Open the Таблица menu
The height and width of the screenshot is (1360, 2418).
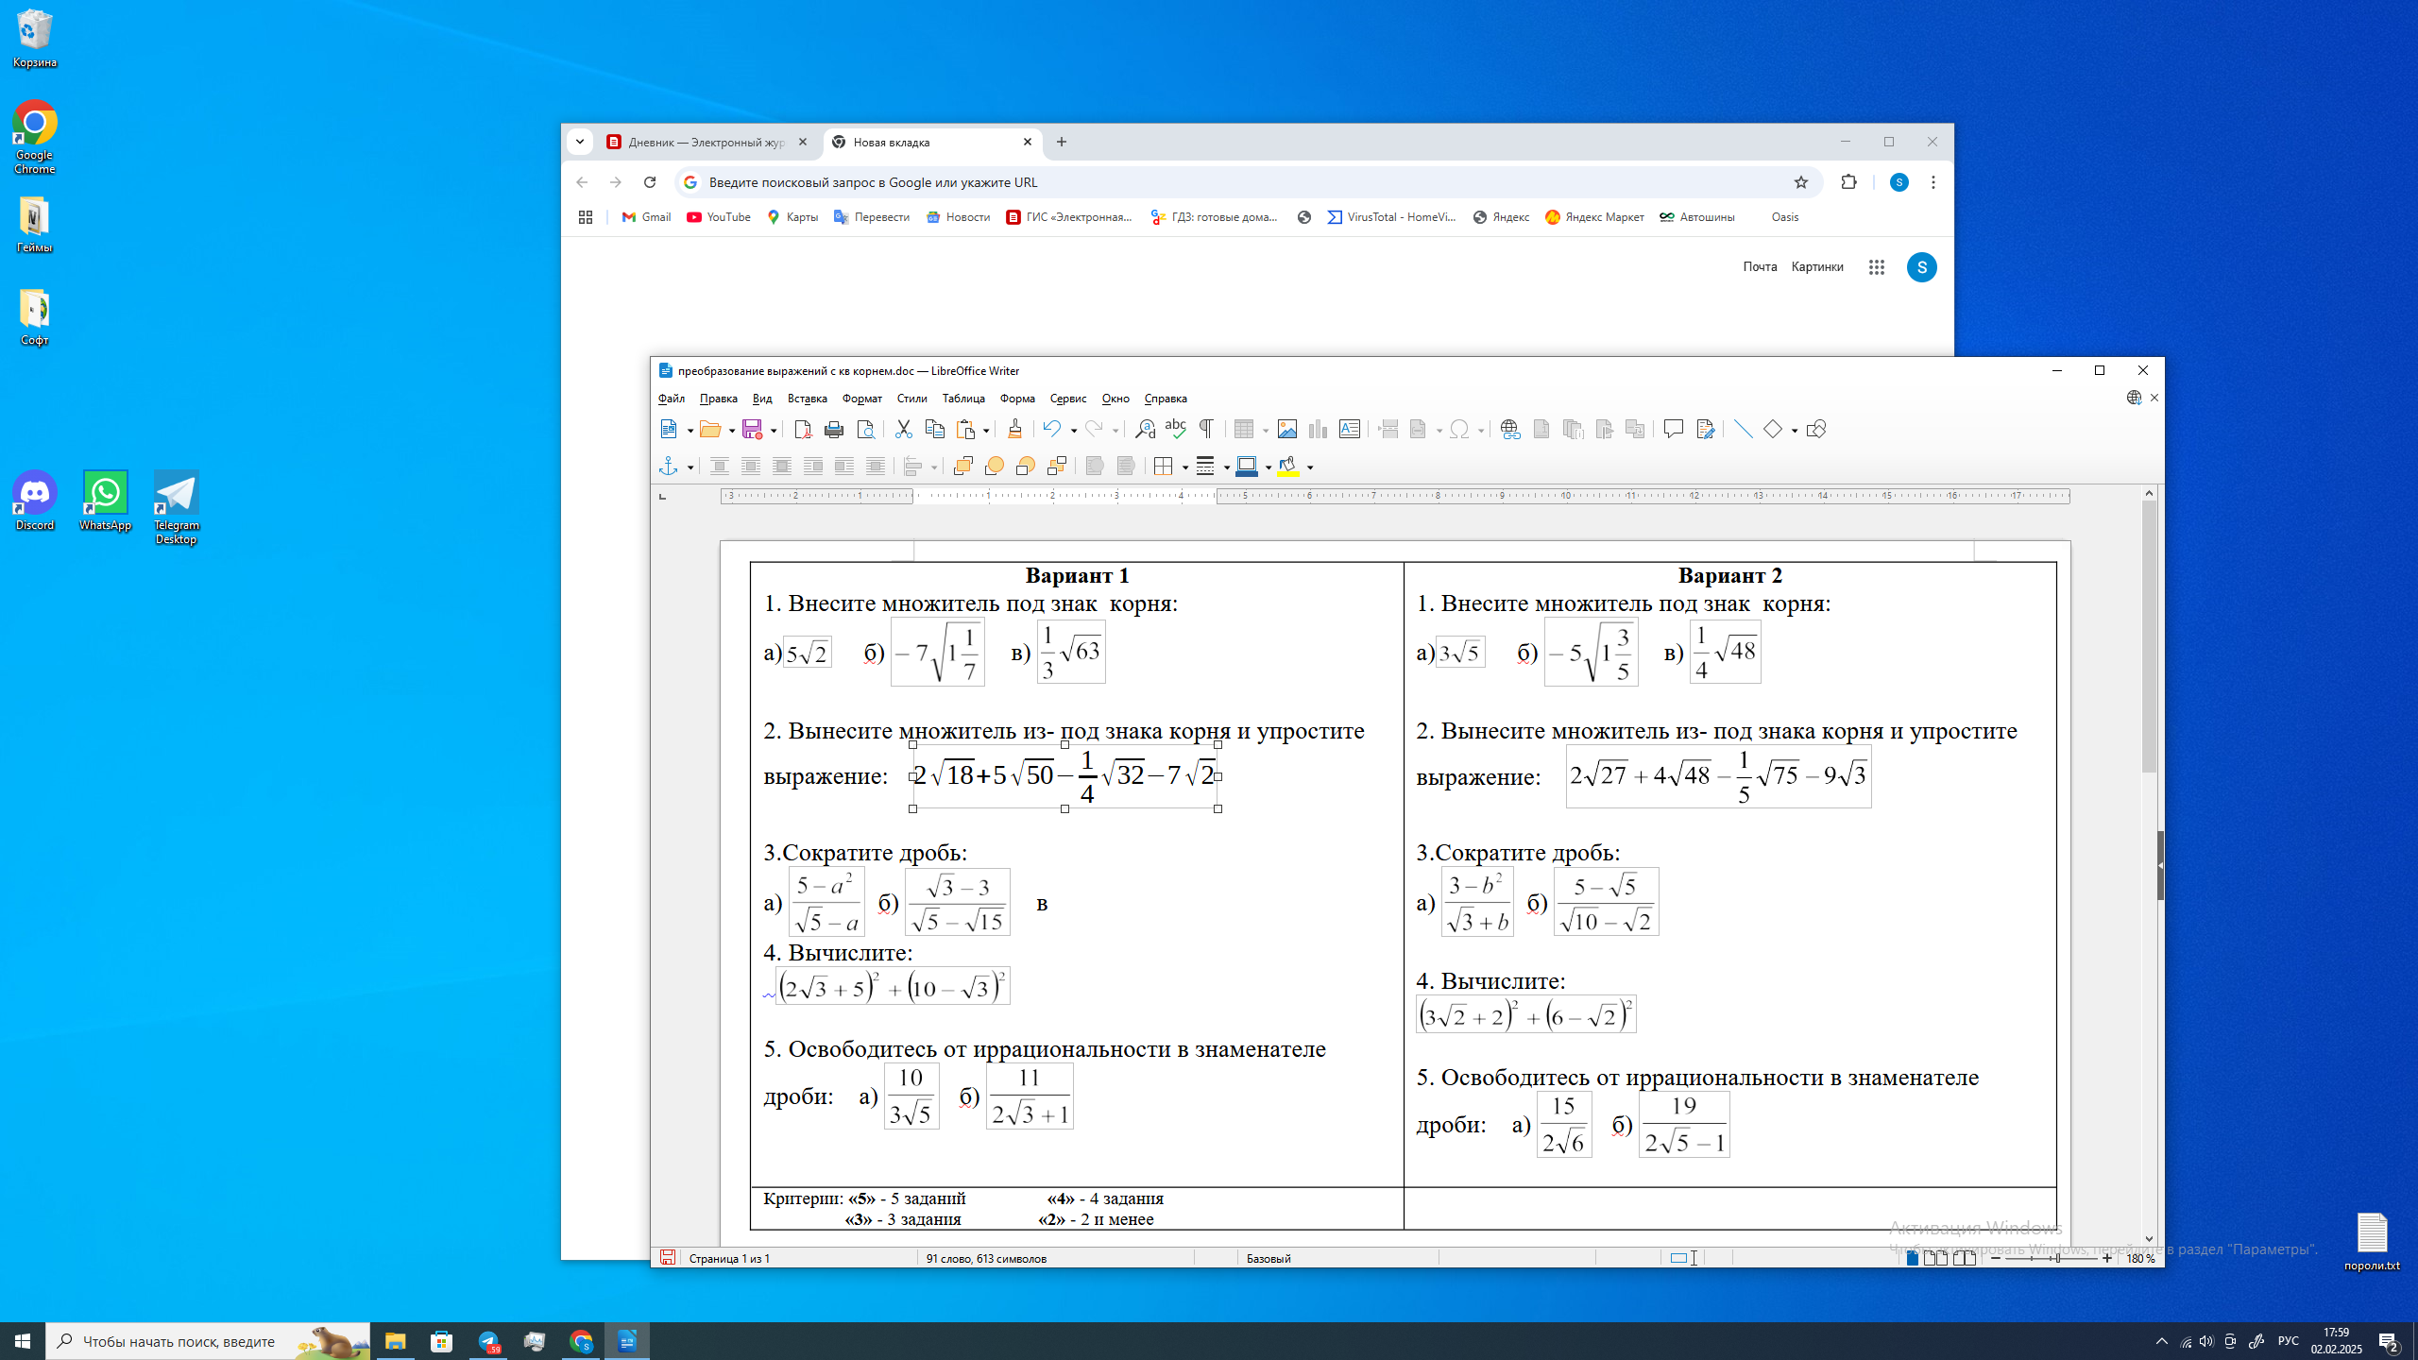pos(963,399)
